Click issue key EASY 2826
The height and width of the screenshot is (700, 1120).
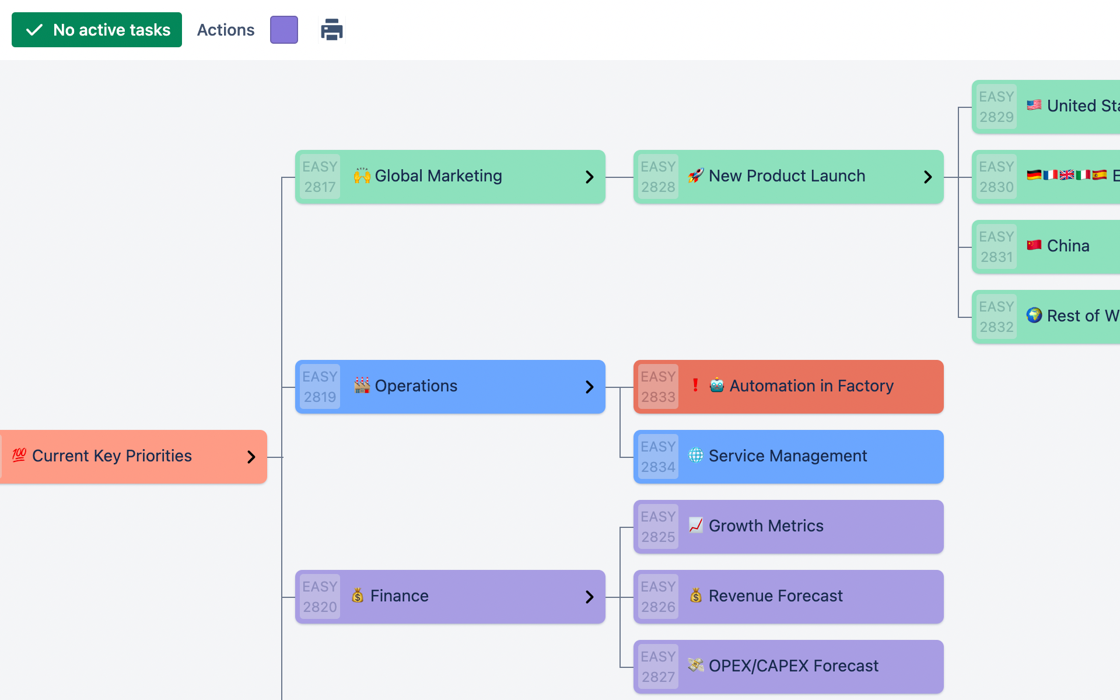pyautogui.click(x=658, y=597)
